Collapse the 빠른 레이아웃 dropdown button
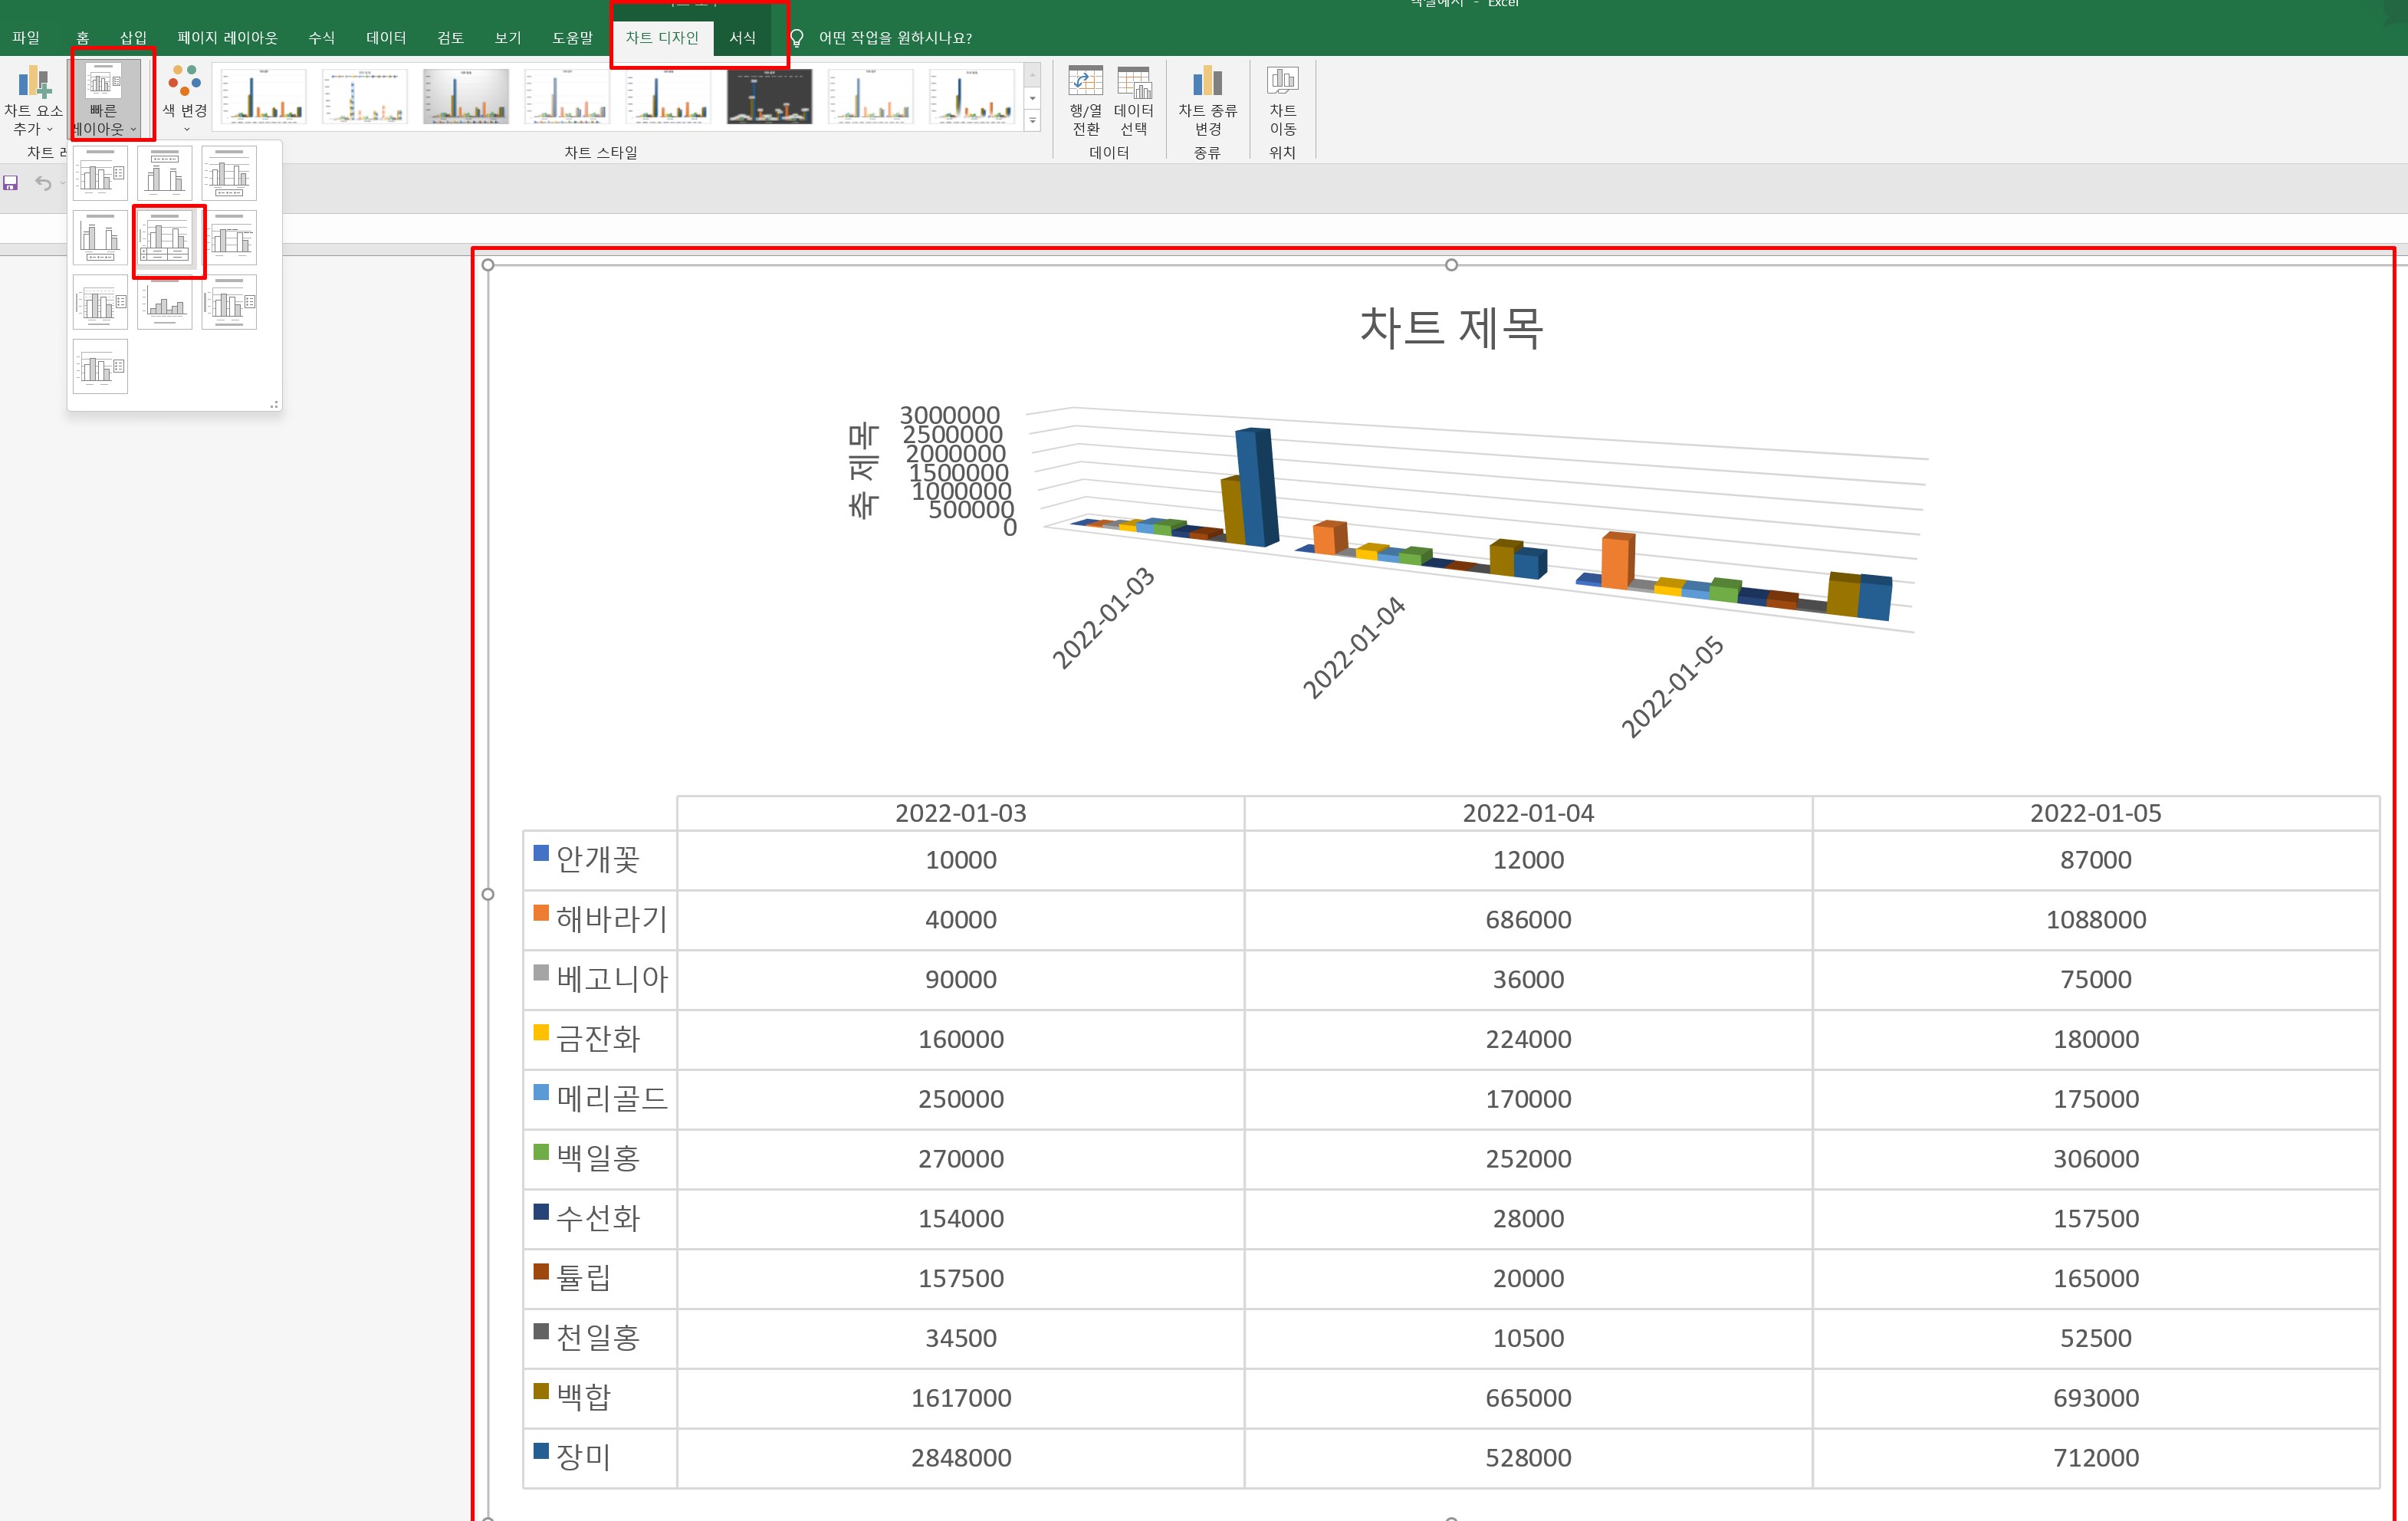 point(104,100)
